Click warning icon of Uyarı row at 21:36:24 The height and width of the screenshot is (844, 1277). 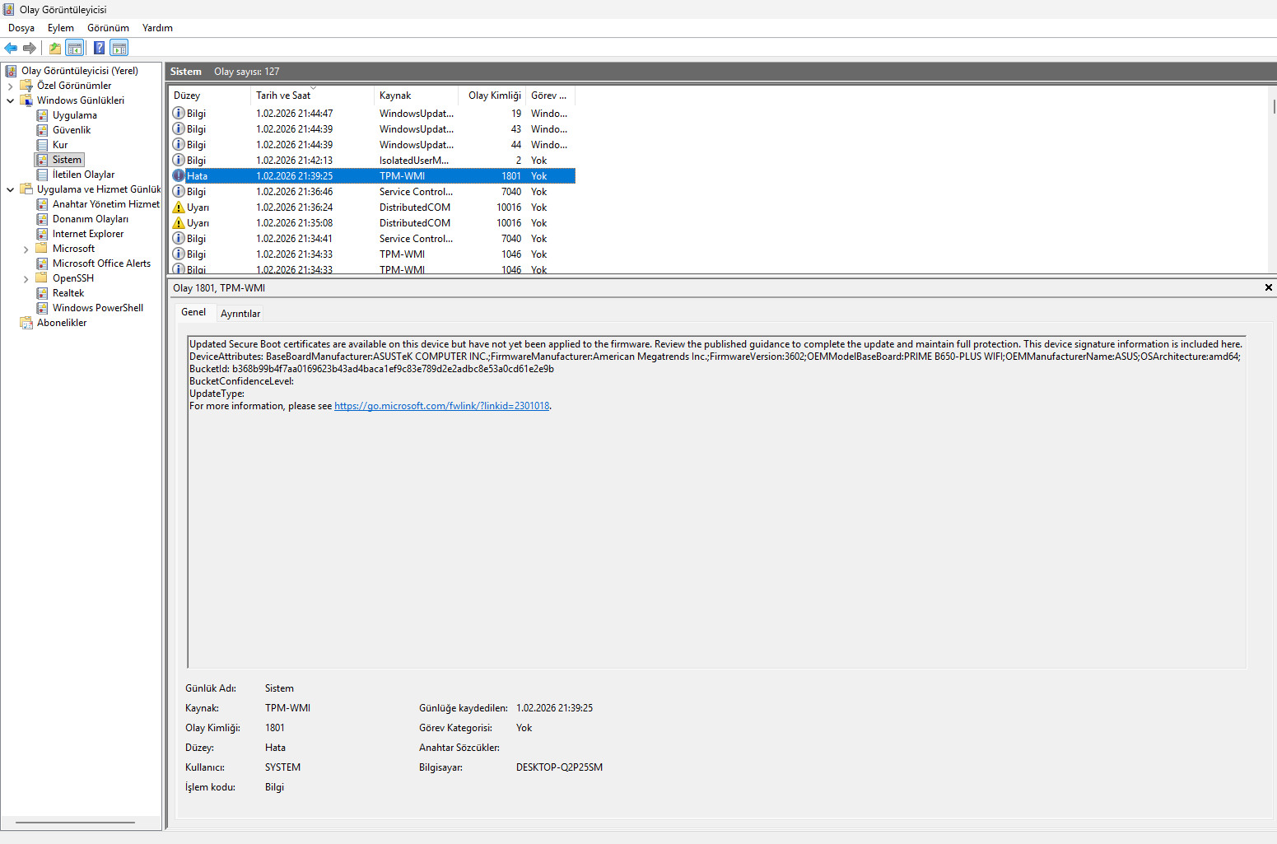pos(179,208)
